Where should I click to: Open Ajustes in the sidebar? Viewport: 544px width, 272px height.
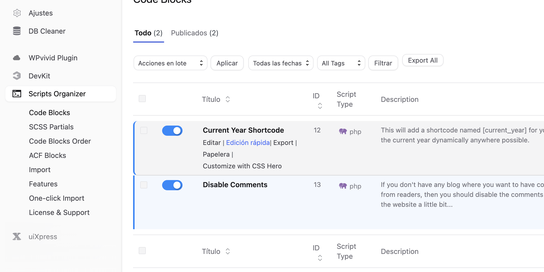41,13
